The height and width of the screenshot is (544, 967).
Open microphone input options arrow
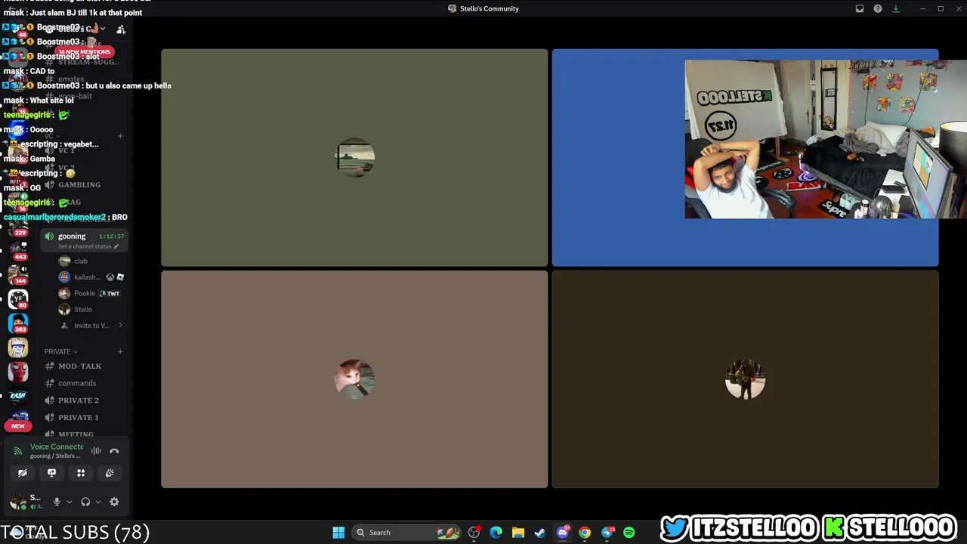point(69,502)
